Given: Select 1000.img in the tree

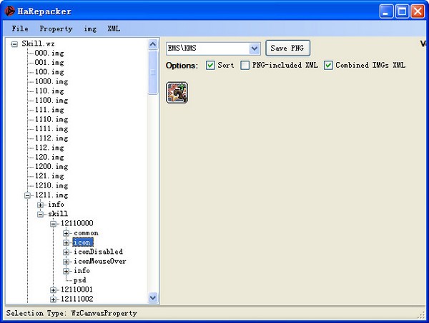Looking at the screenshot, I should (x=51, y=81).
